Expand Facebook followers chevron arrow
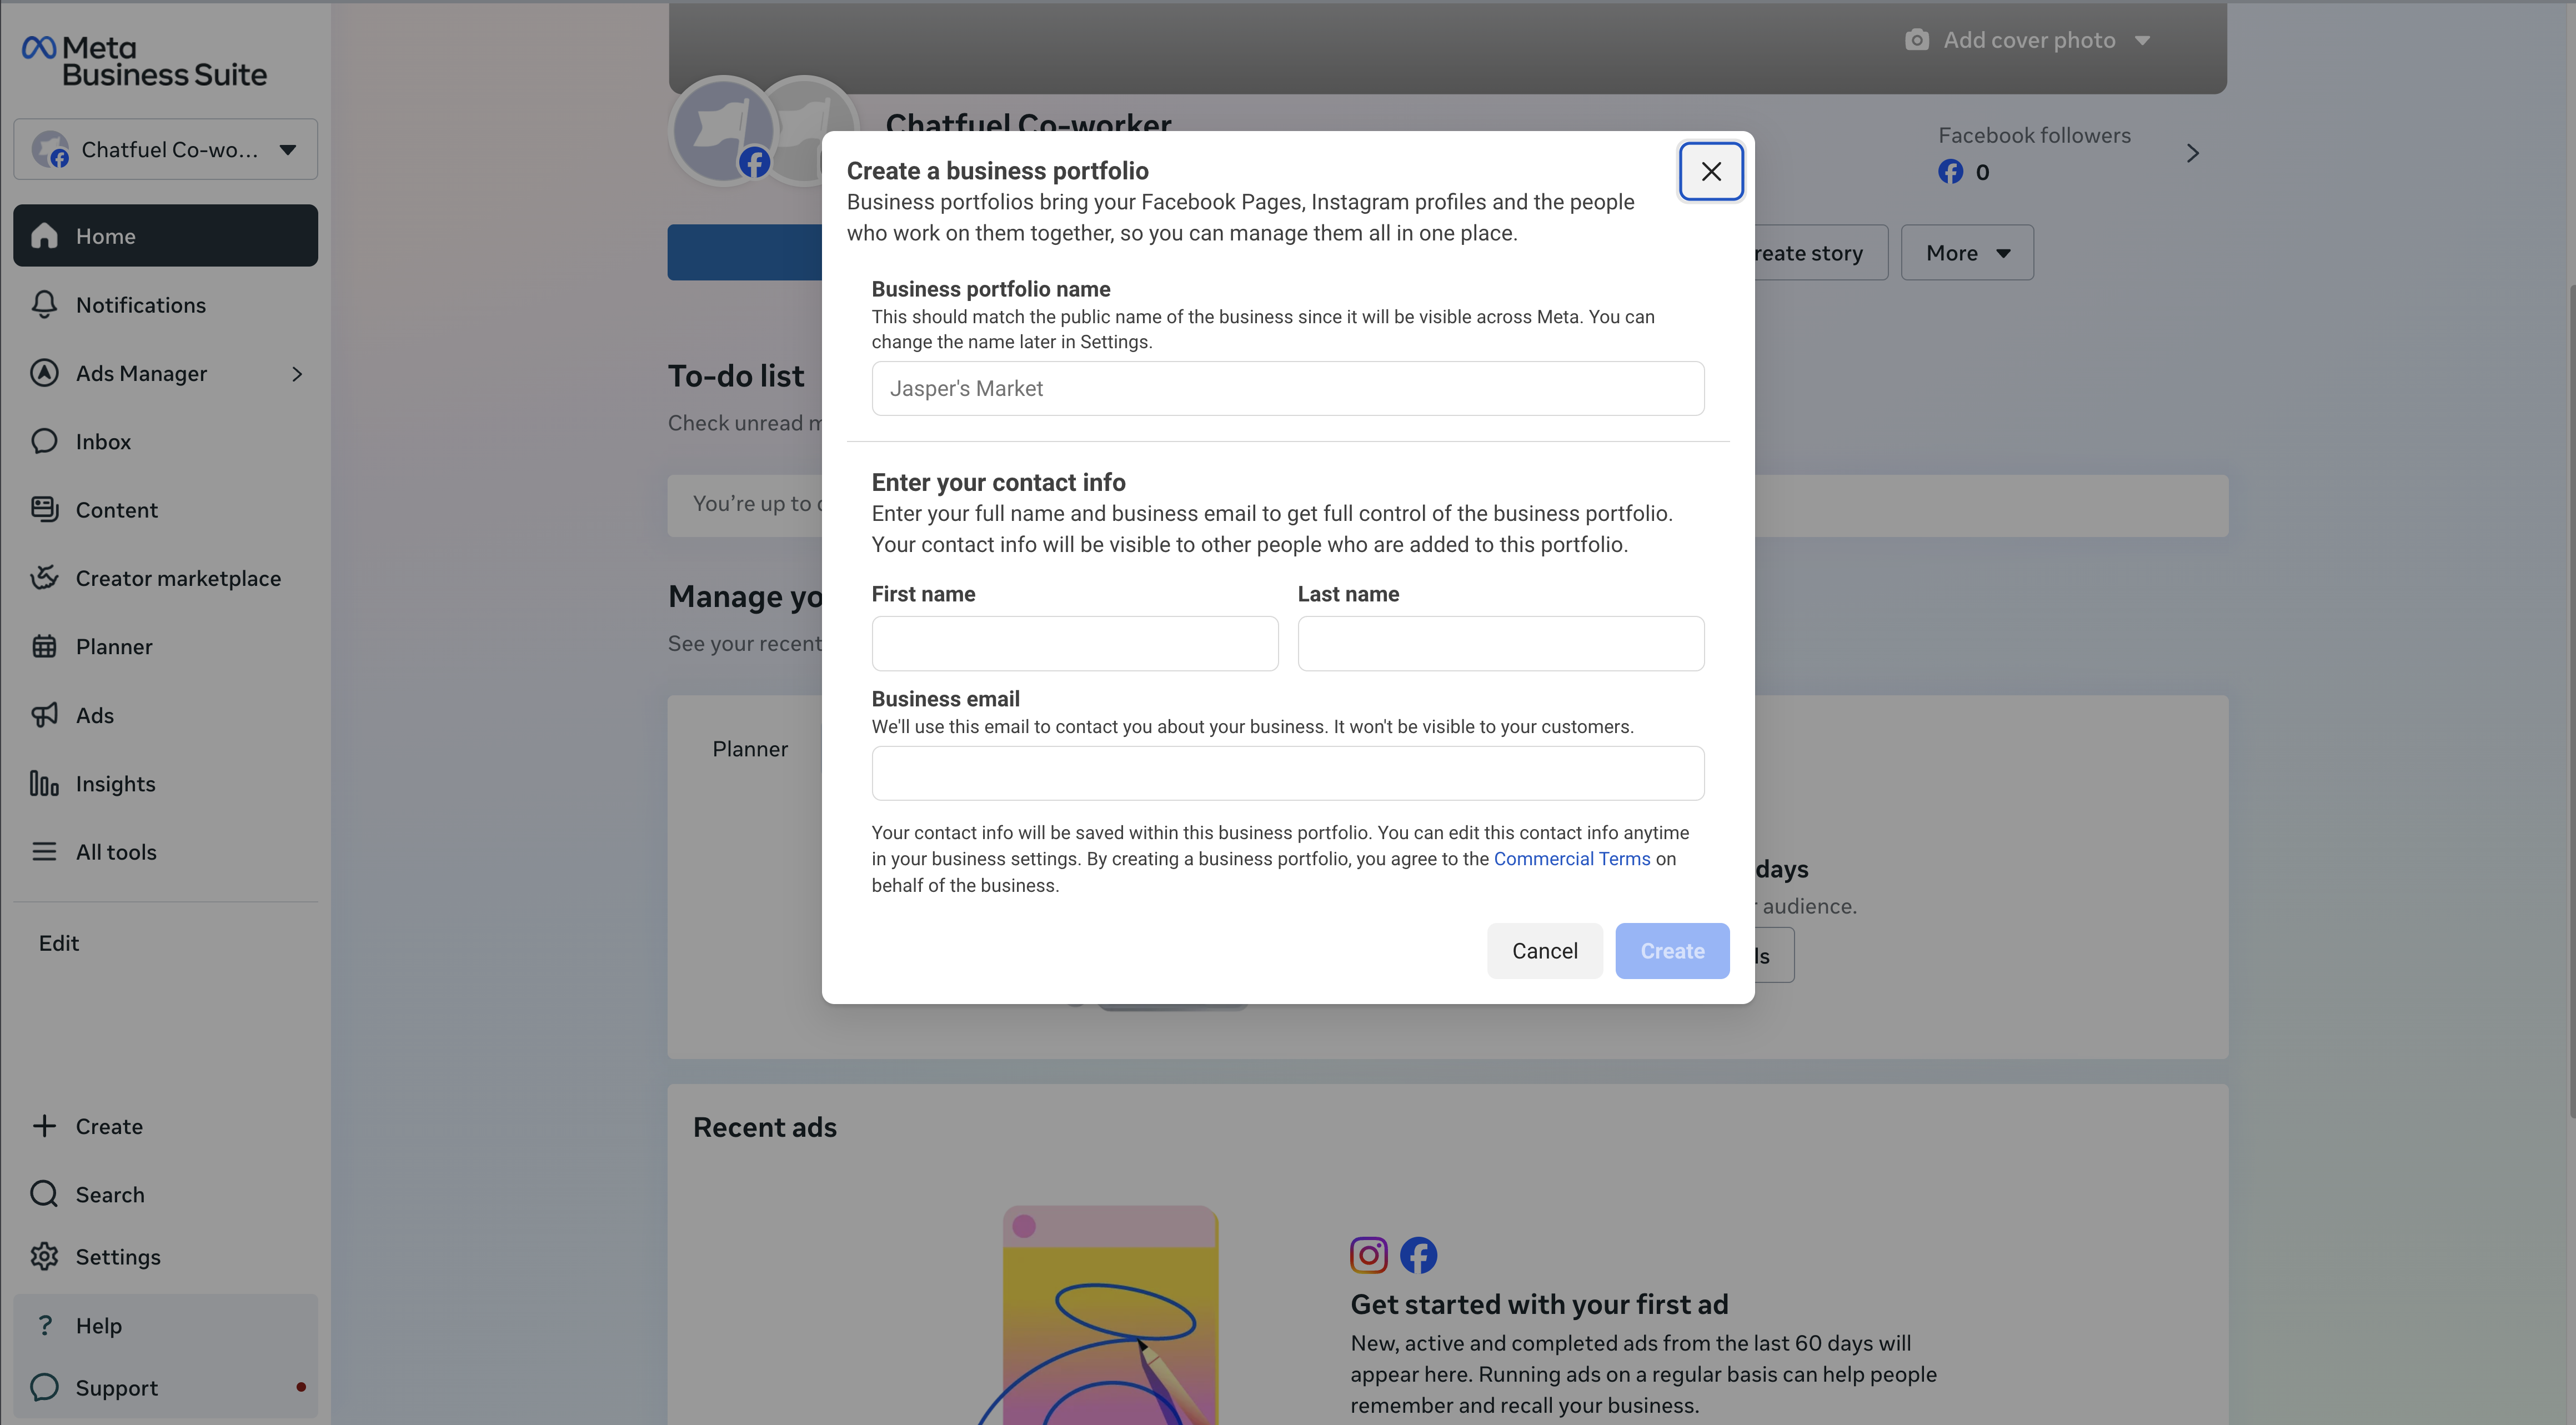Image resolution: width=2576 pixels, height=1425 pixels. tap(2192, 154)
